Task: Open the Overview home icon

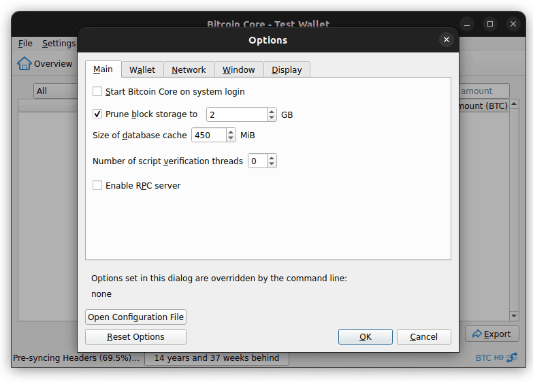Action: (x=25, y=63)
